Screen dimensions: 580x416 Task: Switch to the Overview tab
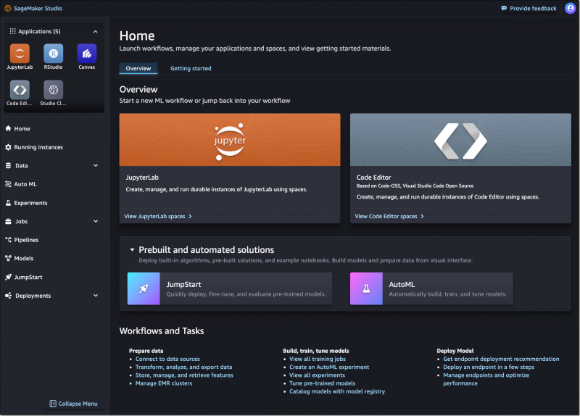(138, 68)
